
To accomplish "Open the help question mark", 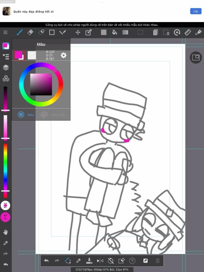I will click(132, 260).
